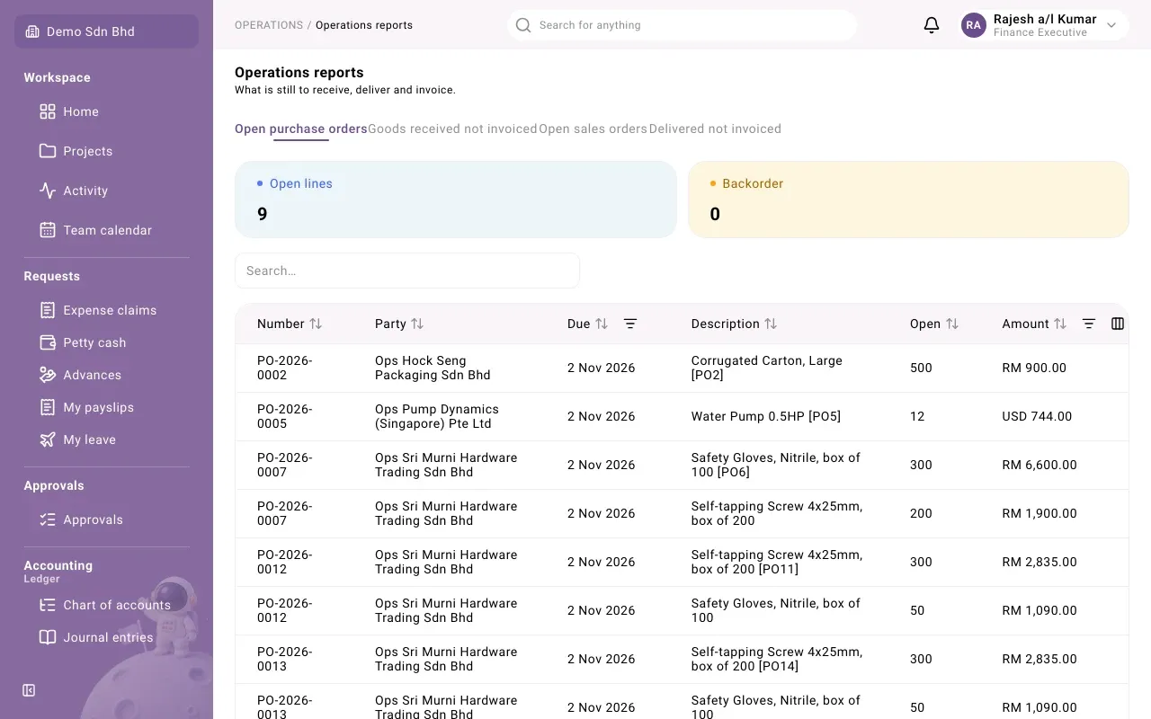This screenshot has width=1151, height=719.
Task: Switch to Open sales orders tab
Action: (x=593, y=129)
